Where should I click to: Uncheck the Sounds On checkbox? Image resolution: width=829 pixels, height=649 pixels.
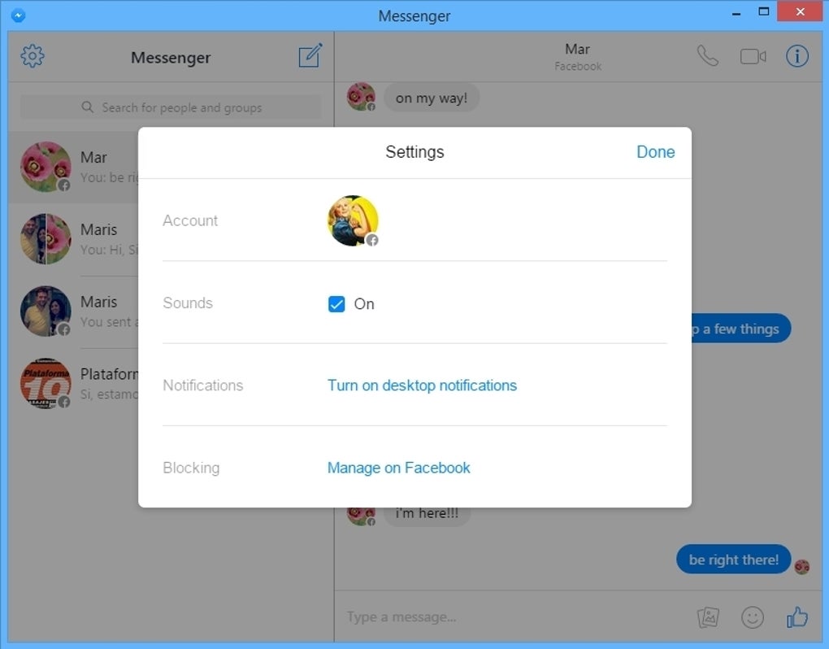[336, 304]
